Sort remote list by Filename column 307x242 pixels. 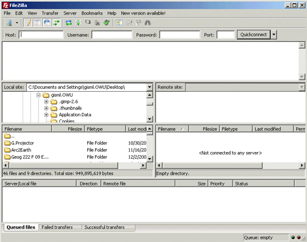(172, 129)
